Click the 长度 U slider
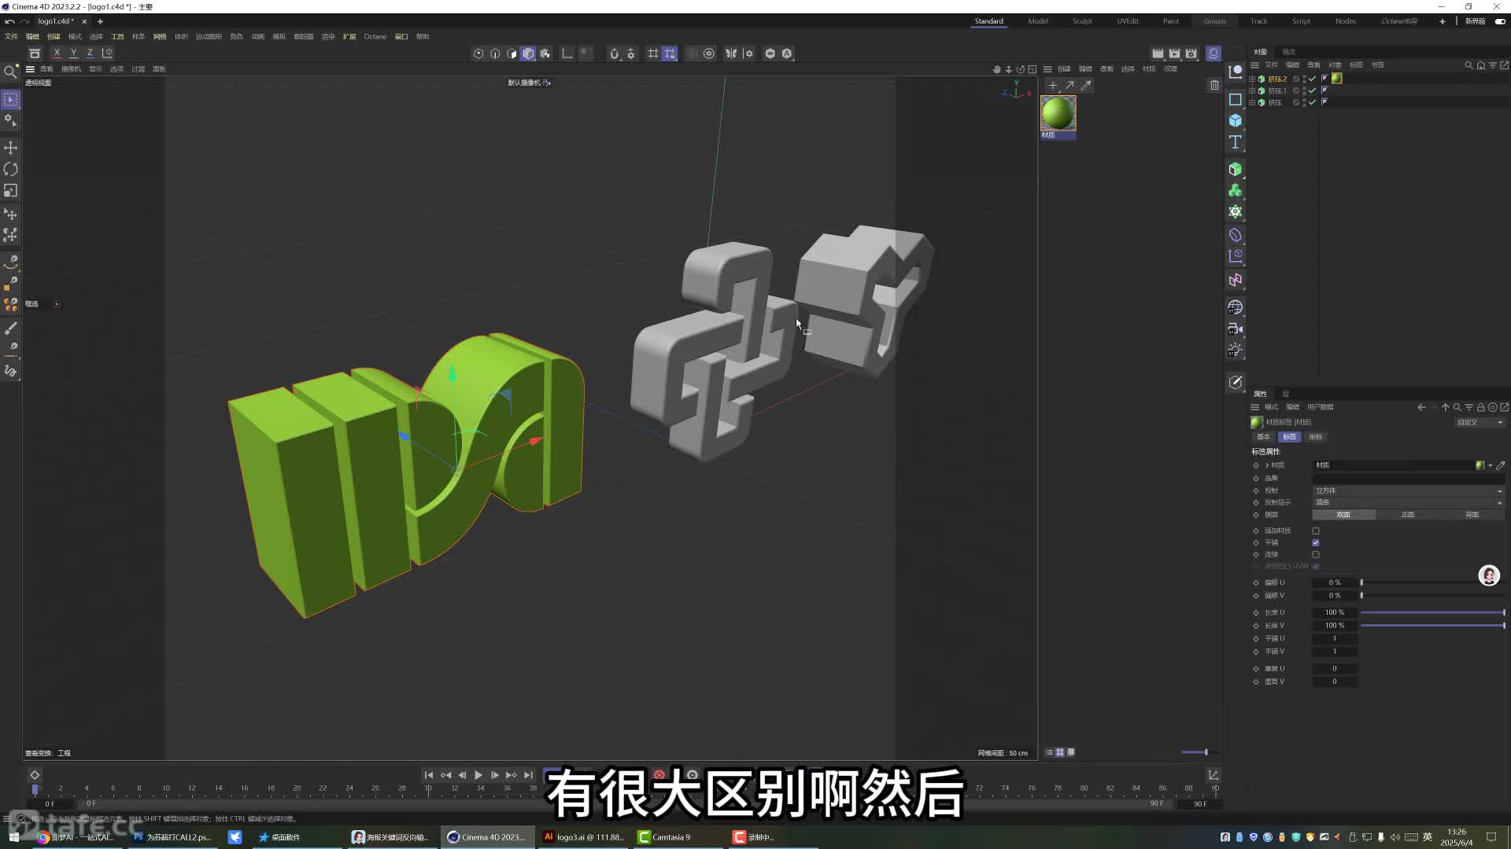Image resolution: width=1511 pixels, height=849 pixels. point(1432,612)
